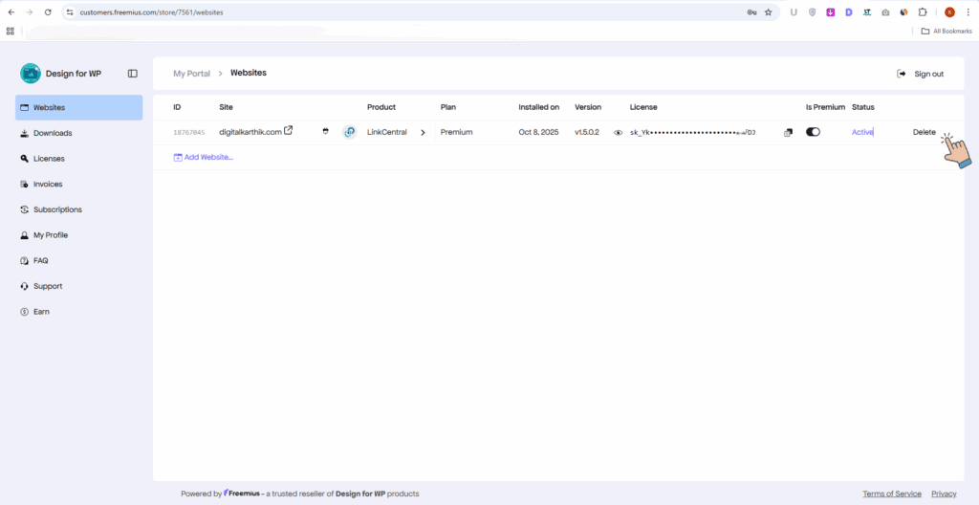The width and height of the screenshot is (979, 505).
Task: Open Downloads in the sidebar
Action: click(x=78, y=133)
